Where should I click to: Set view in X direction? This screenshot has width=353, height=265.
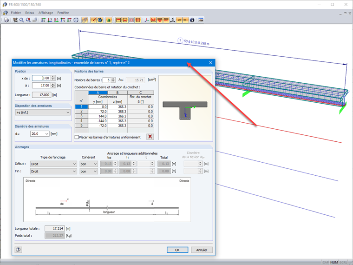click(44, 20)
